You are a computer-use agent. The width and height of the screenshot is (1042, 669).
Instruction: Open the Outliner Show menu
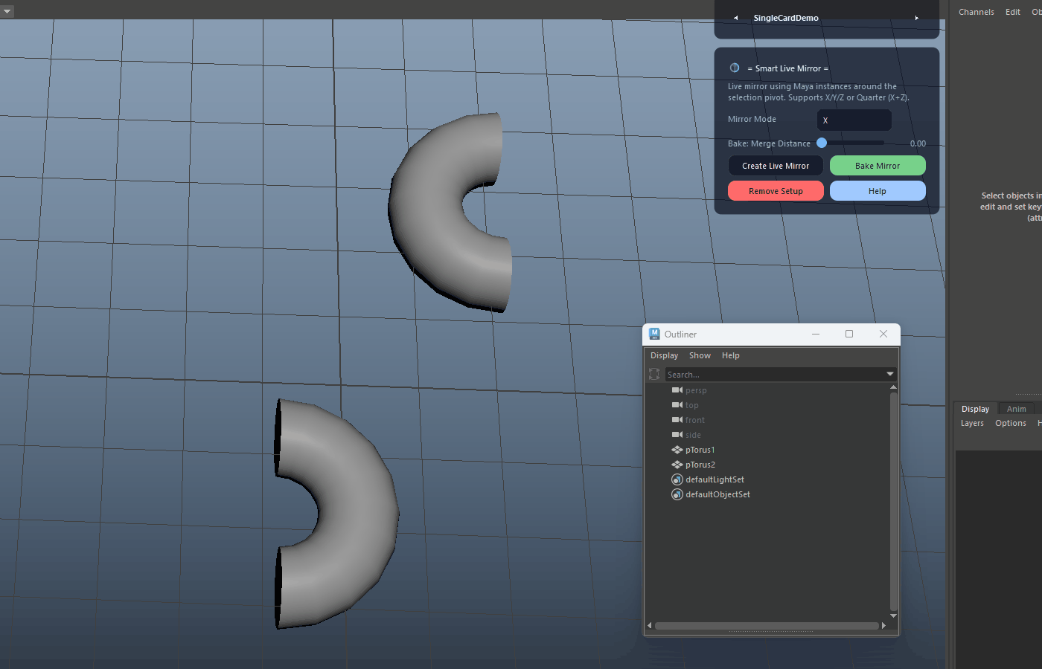click(x=700, y=355)
